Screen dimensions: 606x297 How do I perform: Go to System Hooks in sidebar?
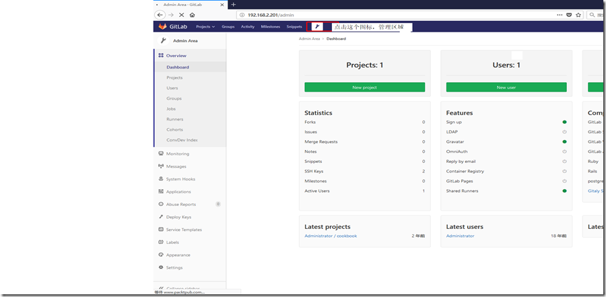pos(180,179)
